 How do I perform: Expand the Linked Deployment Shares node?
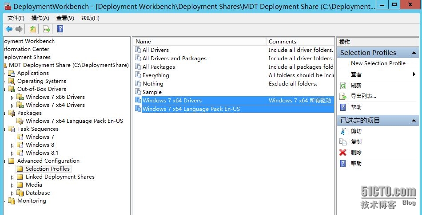(x=12, y=177)
